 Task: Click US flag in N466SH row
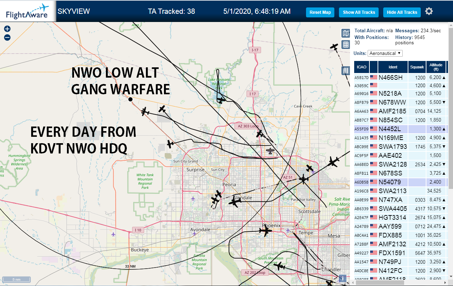373,77
